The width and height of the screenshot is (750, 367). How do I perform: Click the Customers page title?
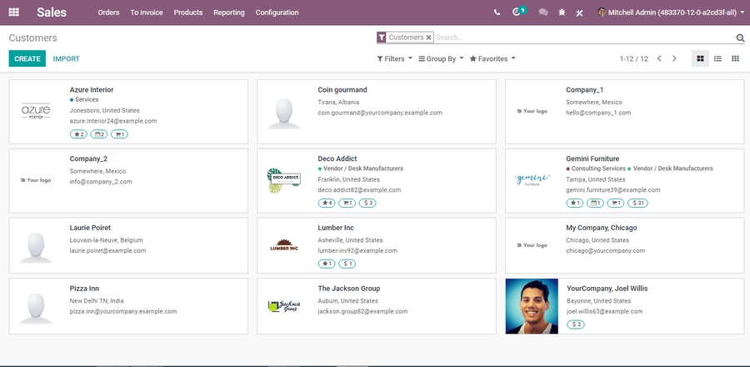point(32,38)
